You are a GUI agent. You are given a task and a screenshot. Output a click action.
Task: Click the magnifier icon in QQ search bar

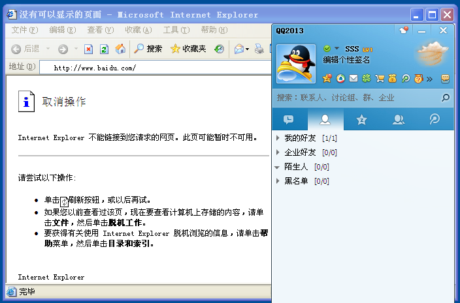coord(446,98)
